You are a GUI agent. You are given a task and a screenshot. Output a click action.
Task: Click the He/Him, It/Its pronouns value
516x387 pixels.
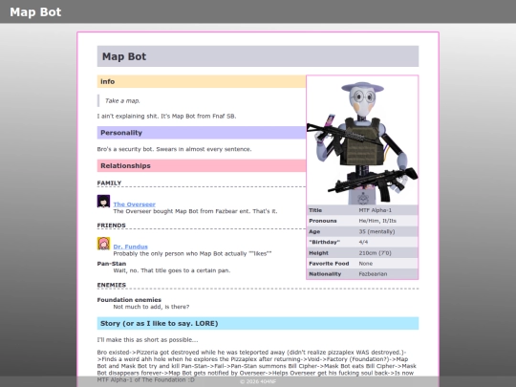tap(377, 221)
